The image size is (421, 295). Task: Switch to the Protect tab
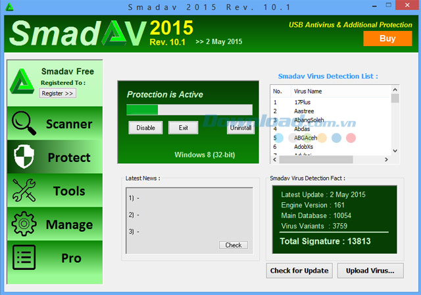coord(55,157)
